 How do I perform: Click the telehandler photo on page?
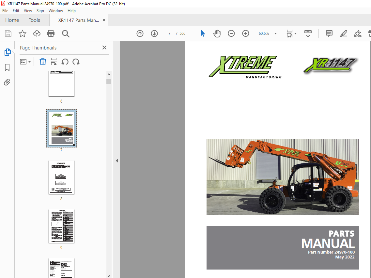pos(283,177)
